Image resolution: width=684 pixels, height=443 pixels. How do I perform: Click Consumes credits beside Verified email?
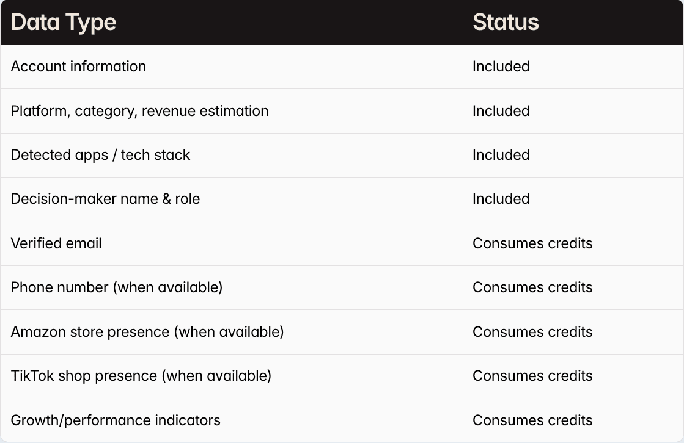pos(532,243)
